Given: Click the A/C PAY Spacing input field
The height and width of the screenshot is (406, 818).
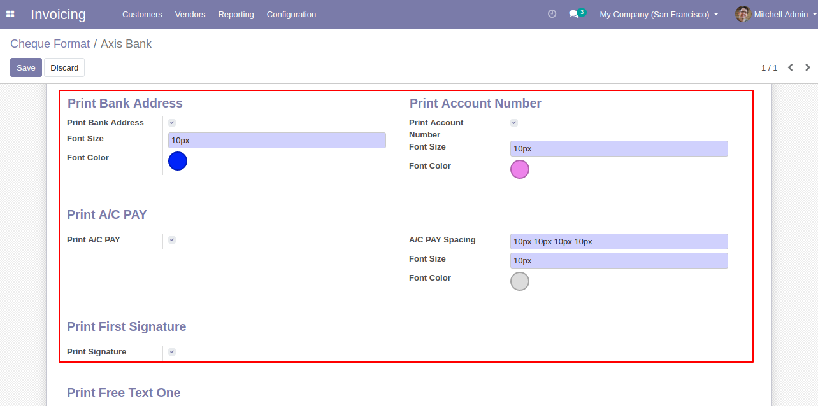Looking at the screenshot, I should [x=619, y=242].
